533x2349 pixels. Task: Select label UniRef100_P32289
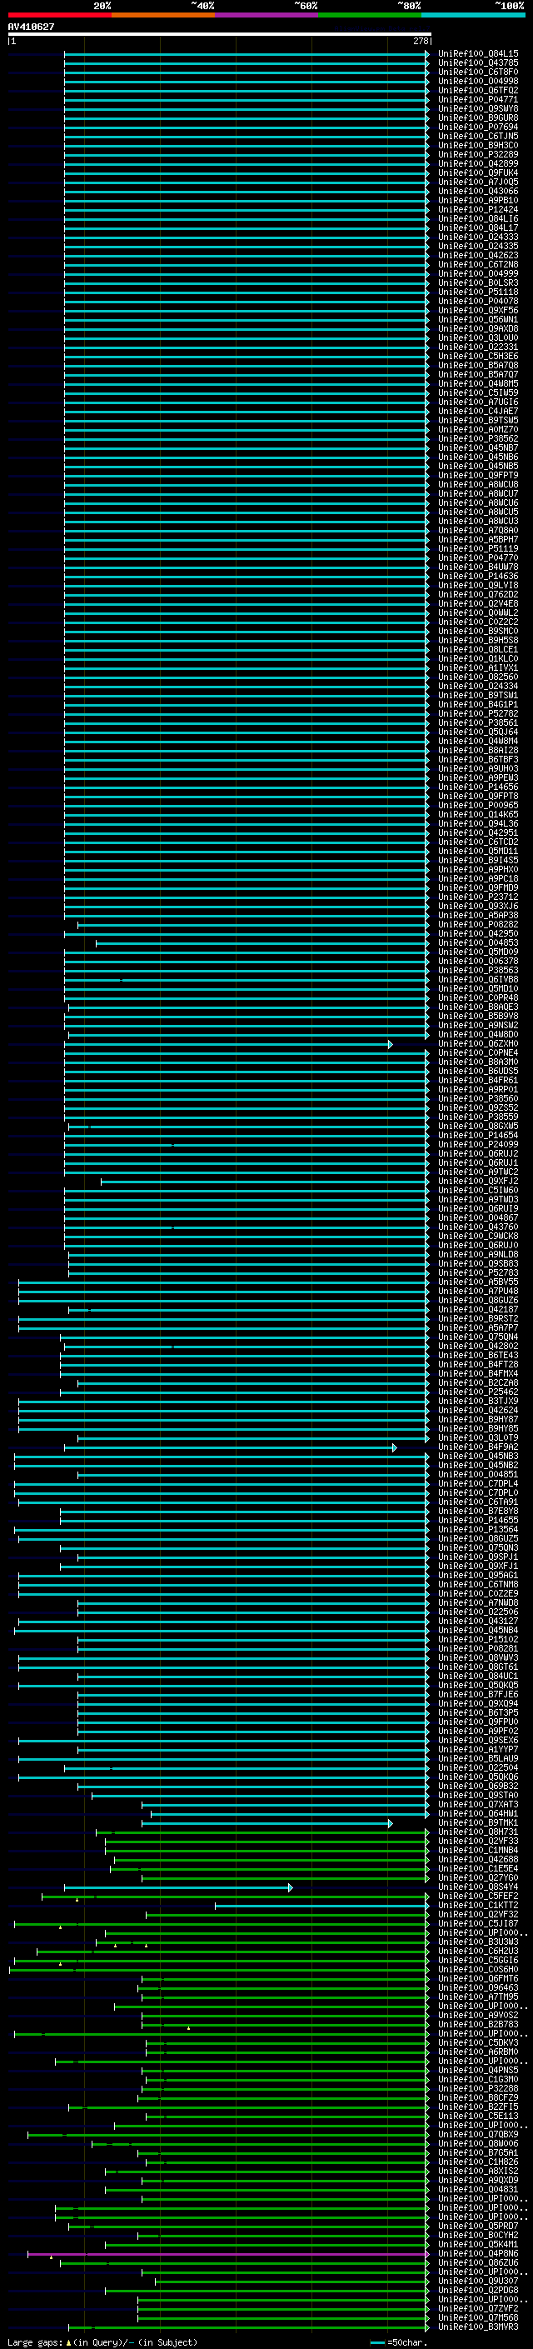click(x=478, y=154)
